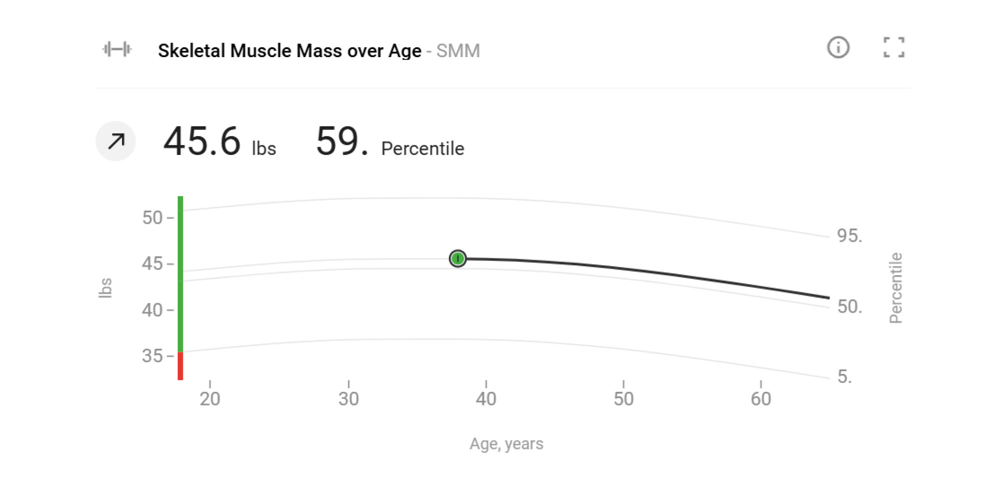This screenshot has width=1008, height=492.
Task: Click the SMM abbreviation label
Action: point(457,51)
